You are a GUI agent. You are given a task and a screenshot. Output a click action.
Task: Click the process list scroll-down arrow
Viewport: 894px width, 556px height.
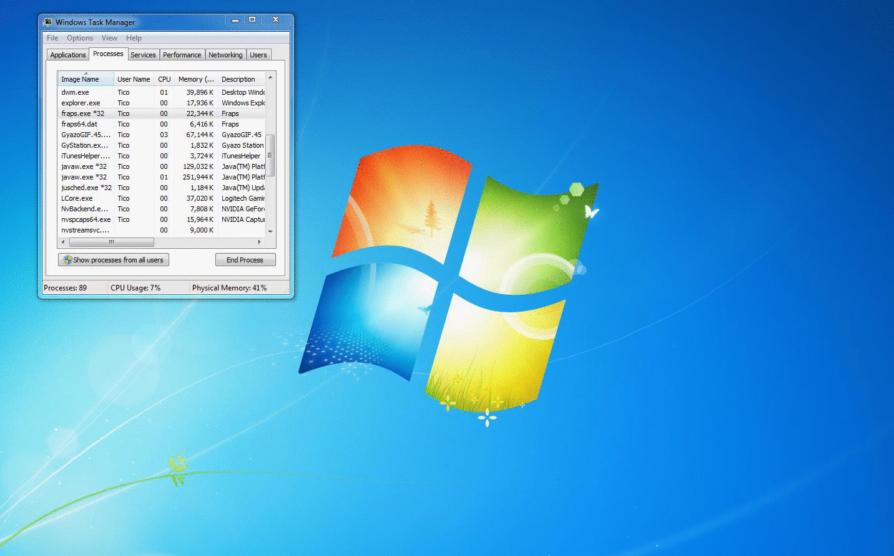coord(270,231)
